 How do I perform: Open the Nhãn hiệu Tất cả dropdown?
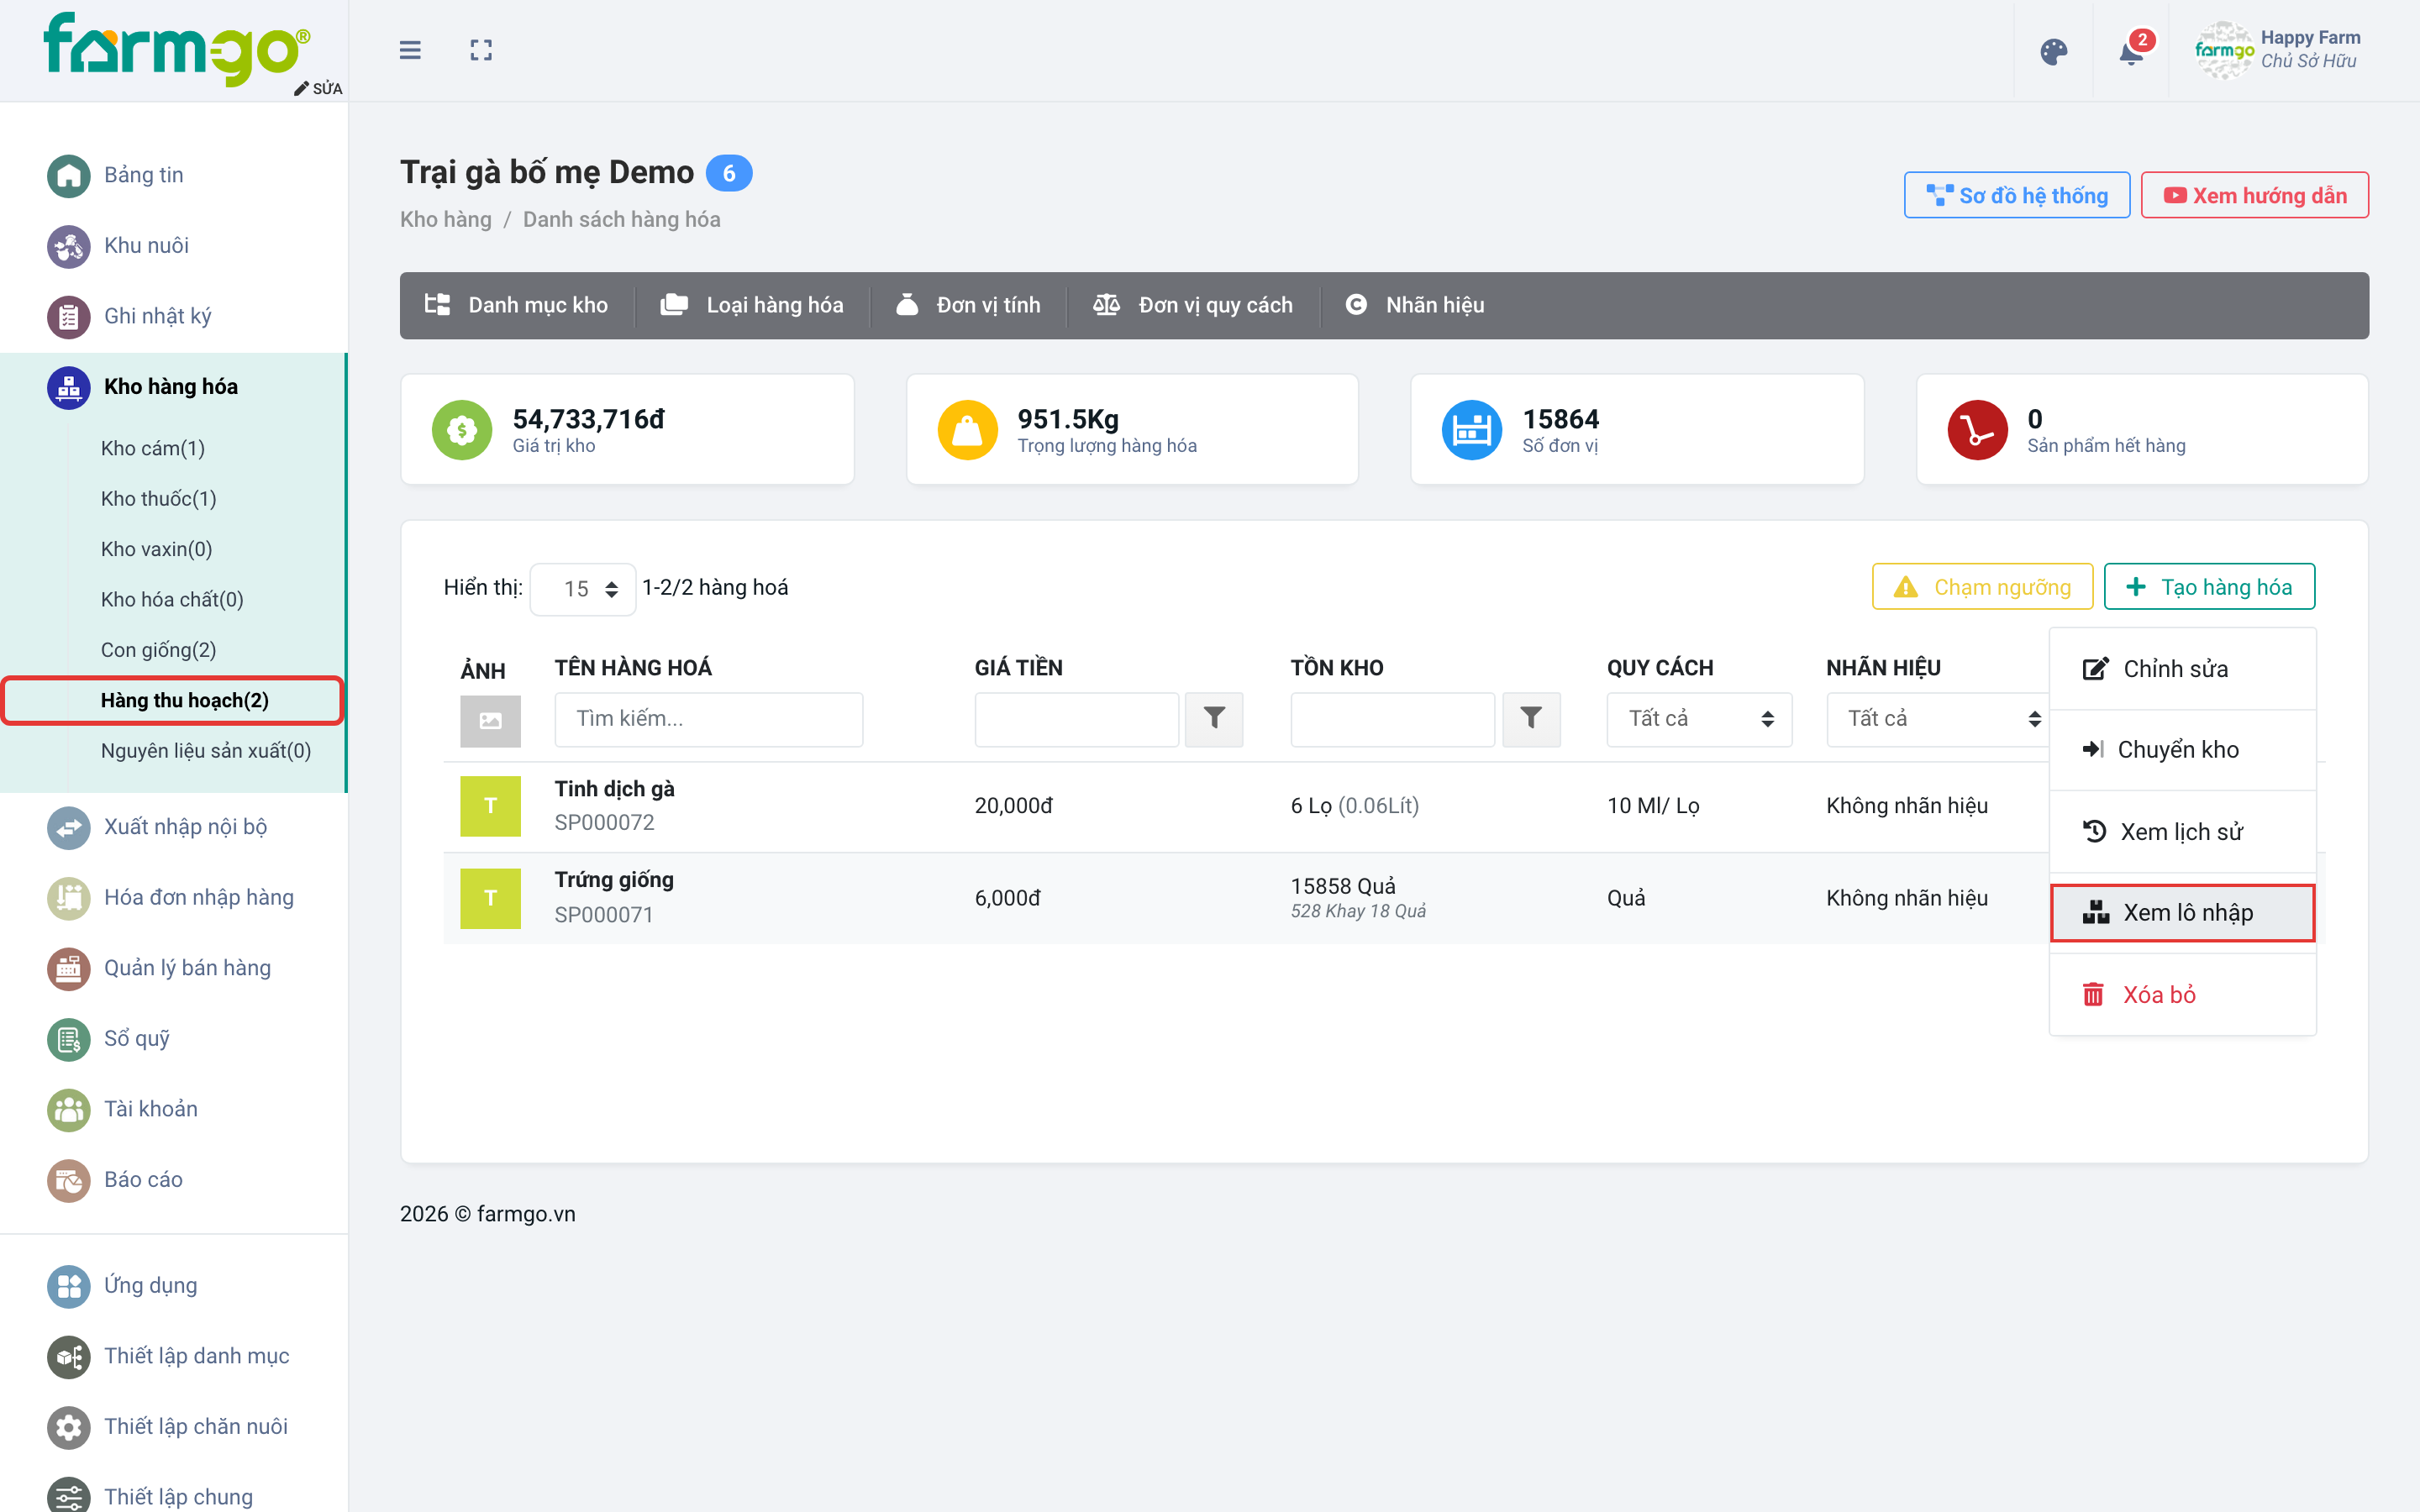1936,719
